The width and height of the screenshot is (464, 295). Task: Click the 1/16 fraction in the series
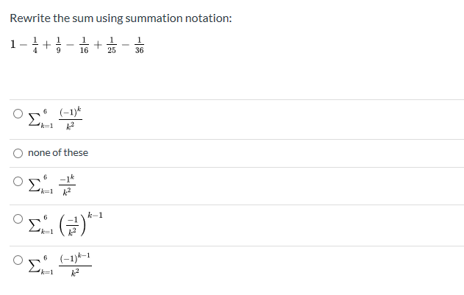[84, 45]
